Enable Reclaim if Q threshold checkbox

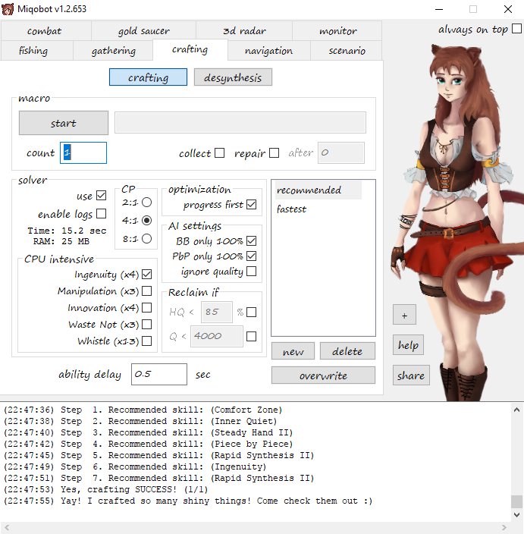pos(252,337)
